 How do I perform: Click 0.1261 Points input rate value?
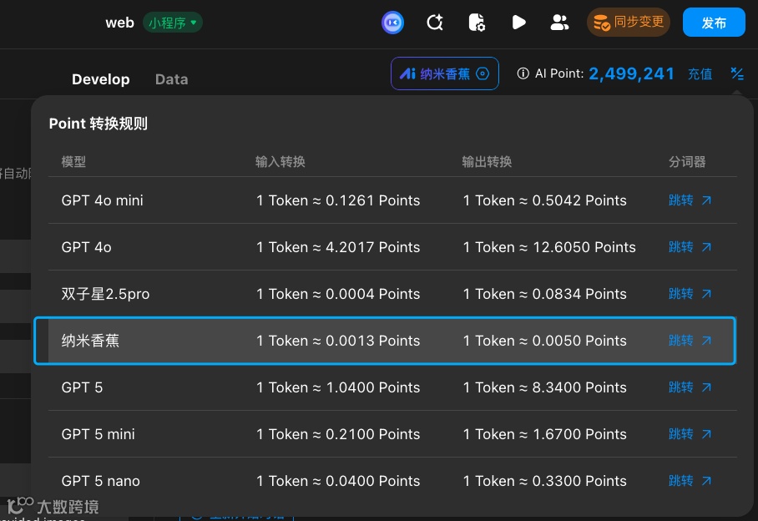coord(372,200)
